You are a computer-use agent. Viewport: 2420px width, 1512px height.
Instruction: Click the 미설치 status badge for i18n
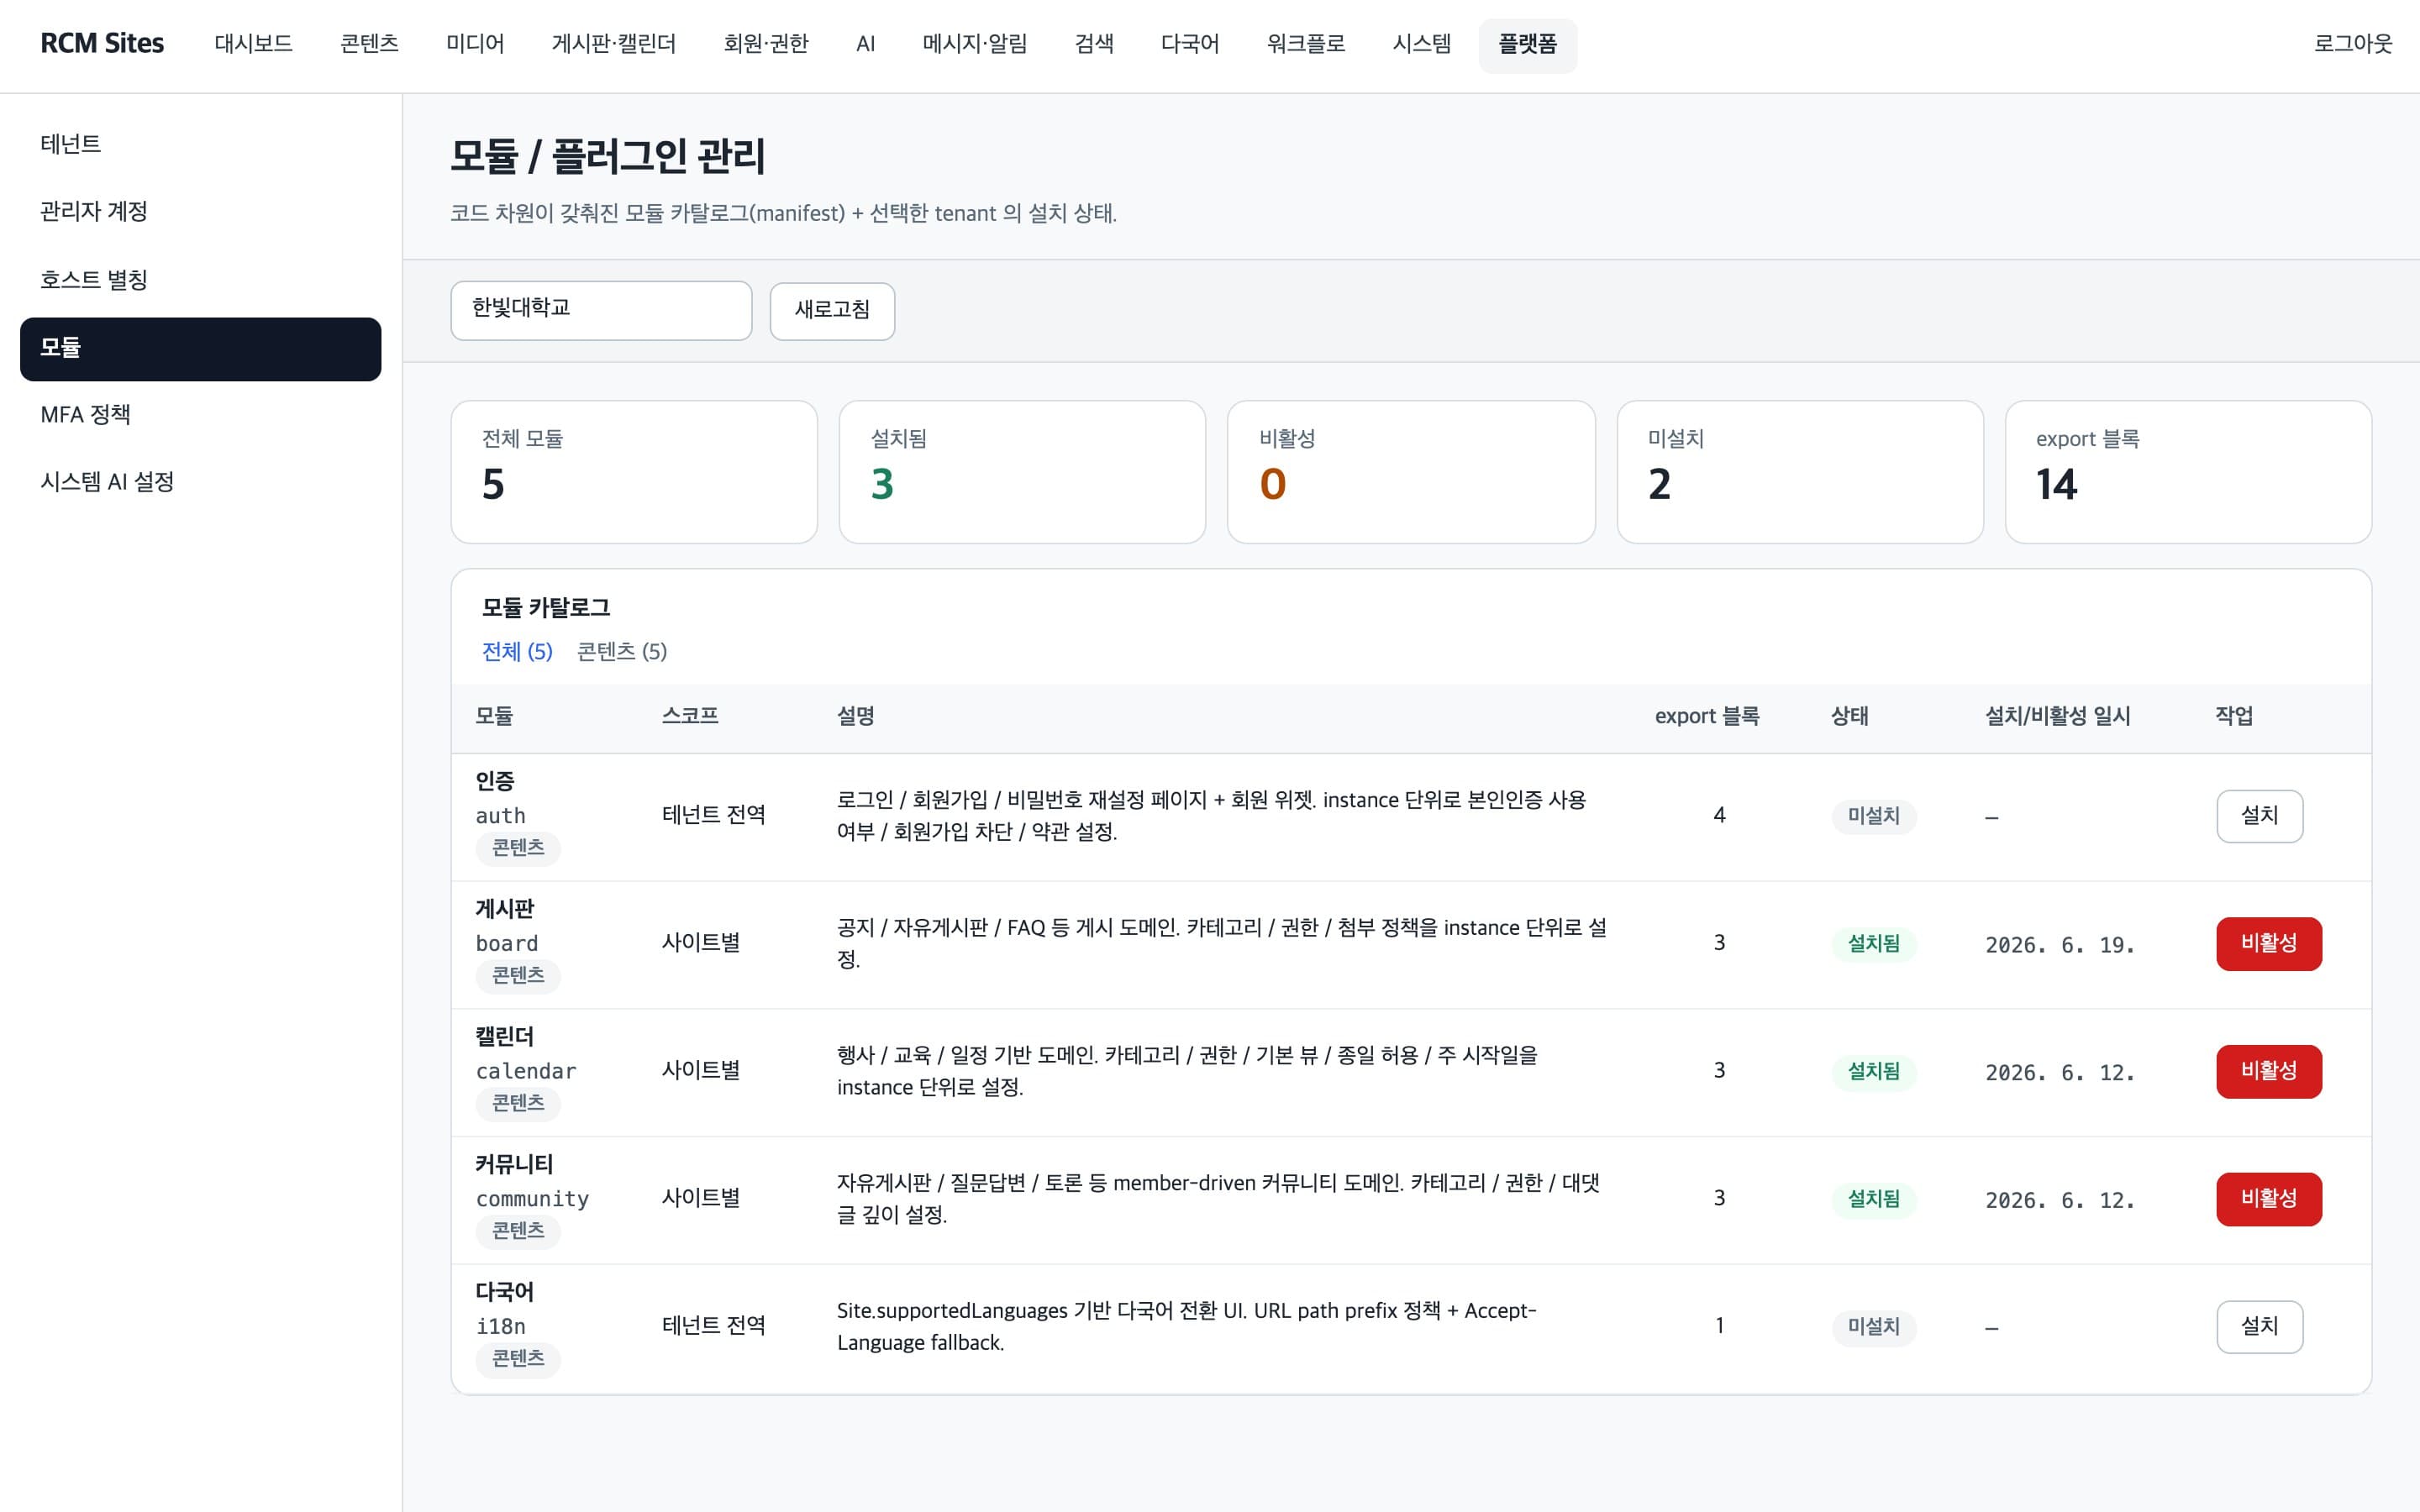click(1873, 1327)
